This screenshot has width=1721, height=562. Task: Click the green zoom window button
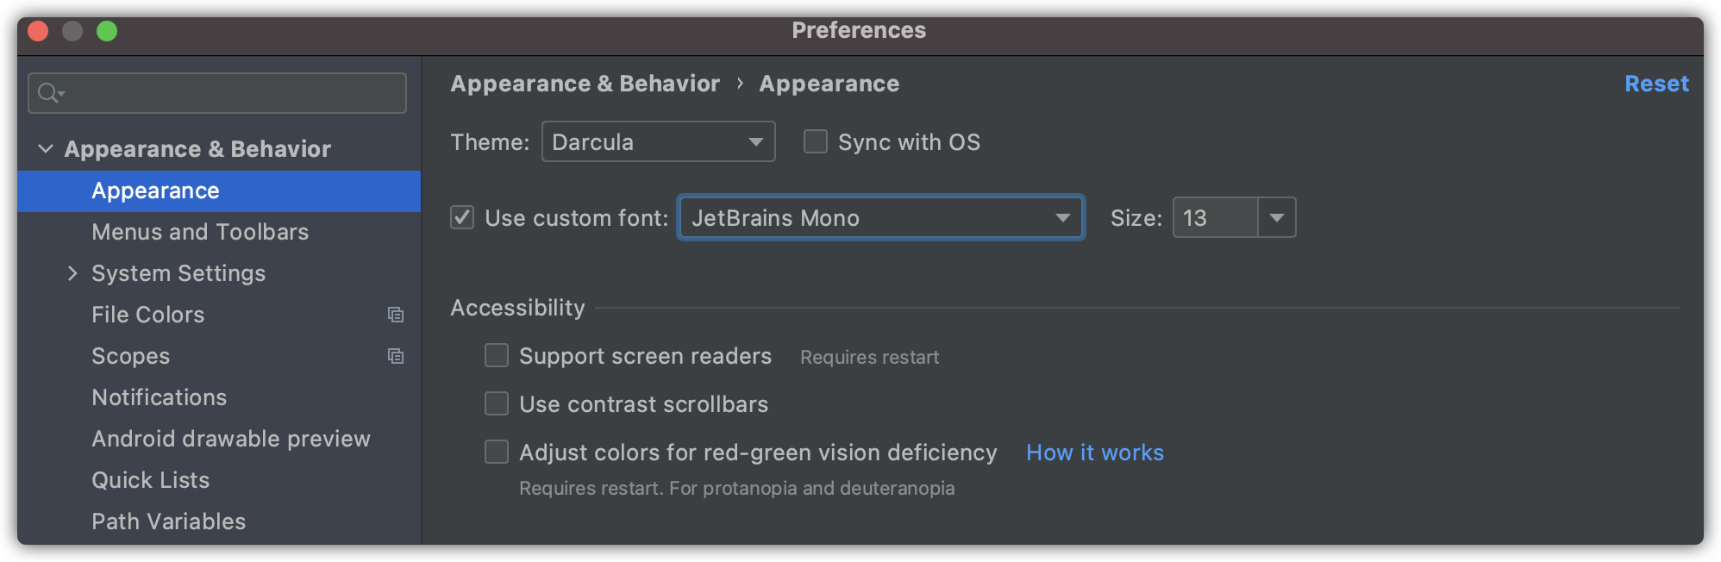107,31
